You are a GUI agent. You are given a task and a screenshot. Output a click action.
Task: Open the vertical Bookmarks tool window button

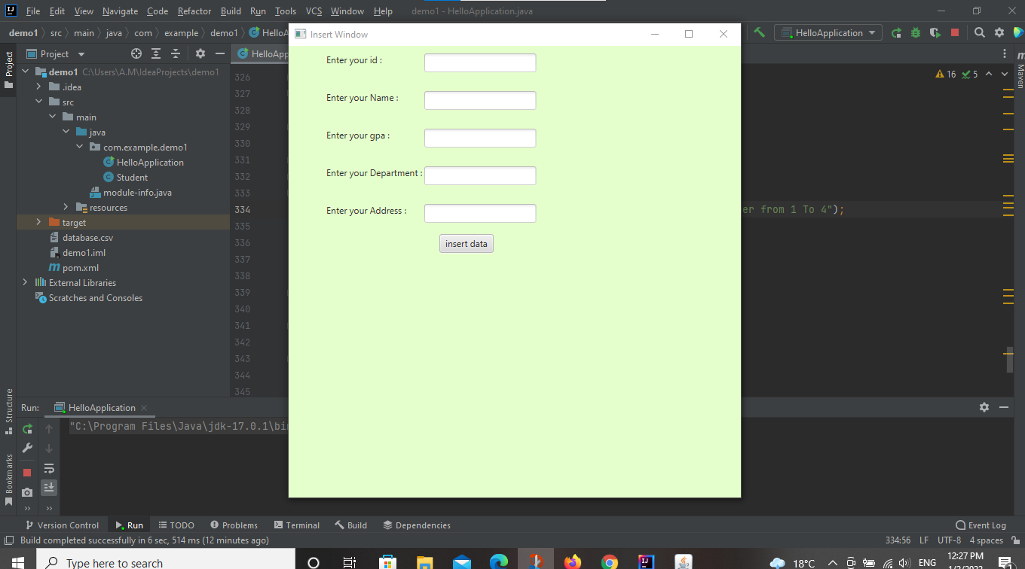pos(9,479)
